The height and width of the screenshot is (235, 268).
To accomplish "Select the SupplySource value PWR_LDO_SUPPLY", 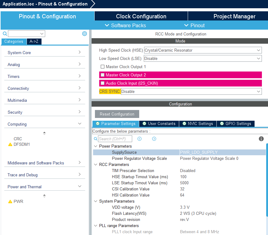I will [199, 152].
